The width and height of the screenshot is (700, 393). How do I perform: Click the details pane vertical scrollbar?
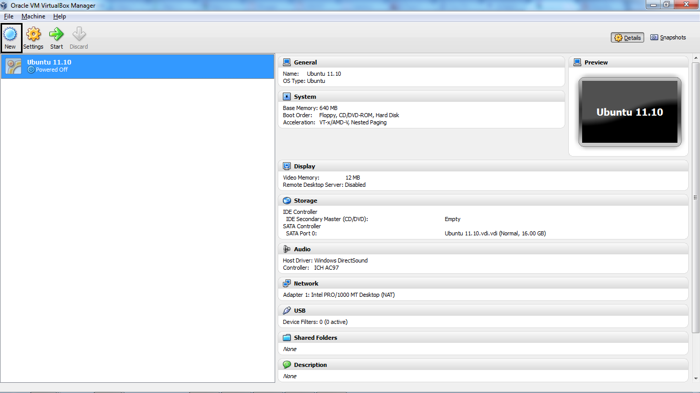coord(695,197)
